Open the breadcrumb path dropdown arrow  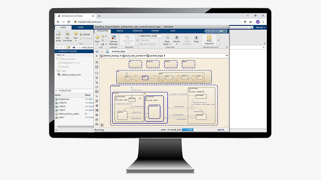(227, 56)
